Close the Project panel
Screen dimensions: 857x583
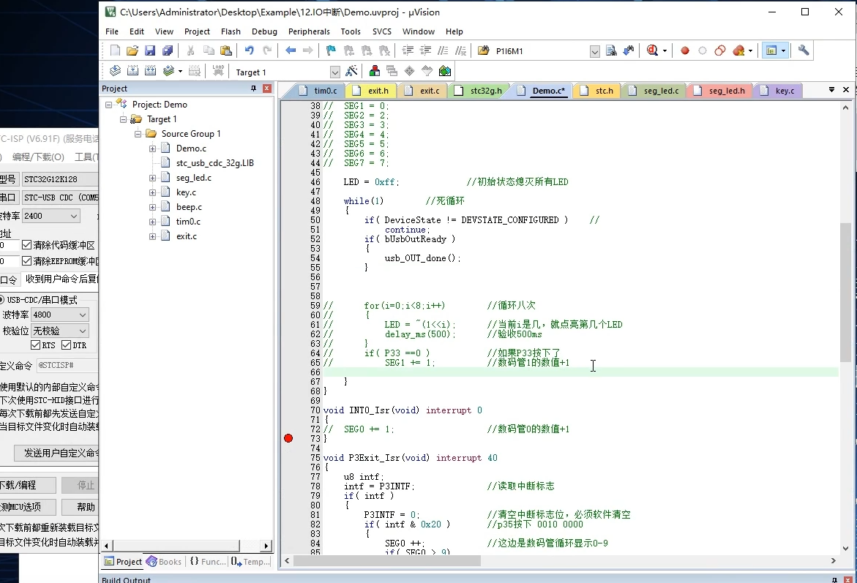[x=266, y=89]
